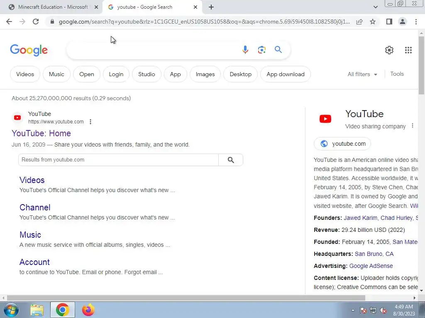Switch to Images results chip

pyautogui.click(x=205, y=74)
